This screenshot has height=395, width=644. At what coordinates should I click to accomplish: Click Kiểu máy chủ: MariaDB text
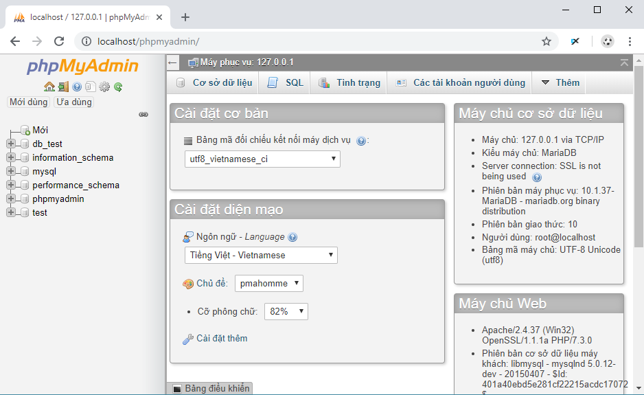click(x=529, y=153)
